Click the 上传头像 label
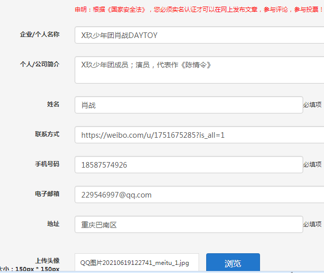This screenshot has height=273, width=324. (47, 260)
